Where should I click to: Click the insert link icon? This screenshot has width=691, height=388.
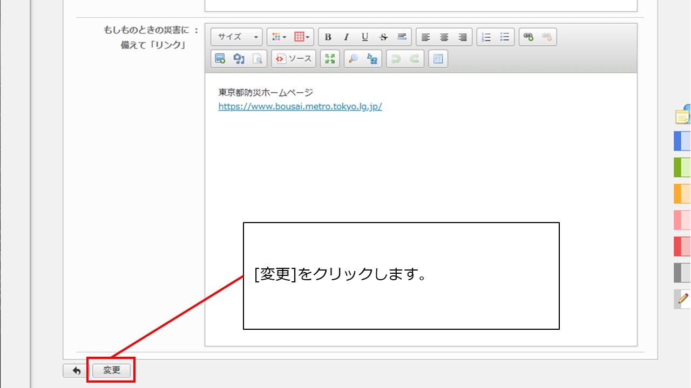tap(529, 37)
